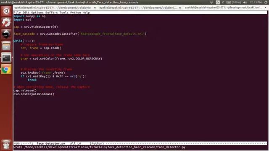This screenshot has height=151, width=269.
Task: Open the Wi-Fi network indicator
Action: tap(211, 3)
